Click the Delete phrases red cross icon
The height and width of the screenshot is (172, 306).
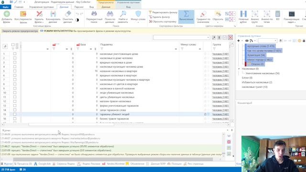[39, 14]
